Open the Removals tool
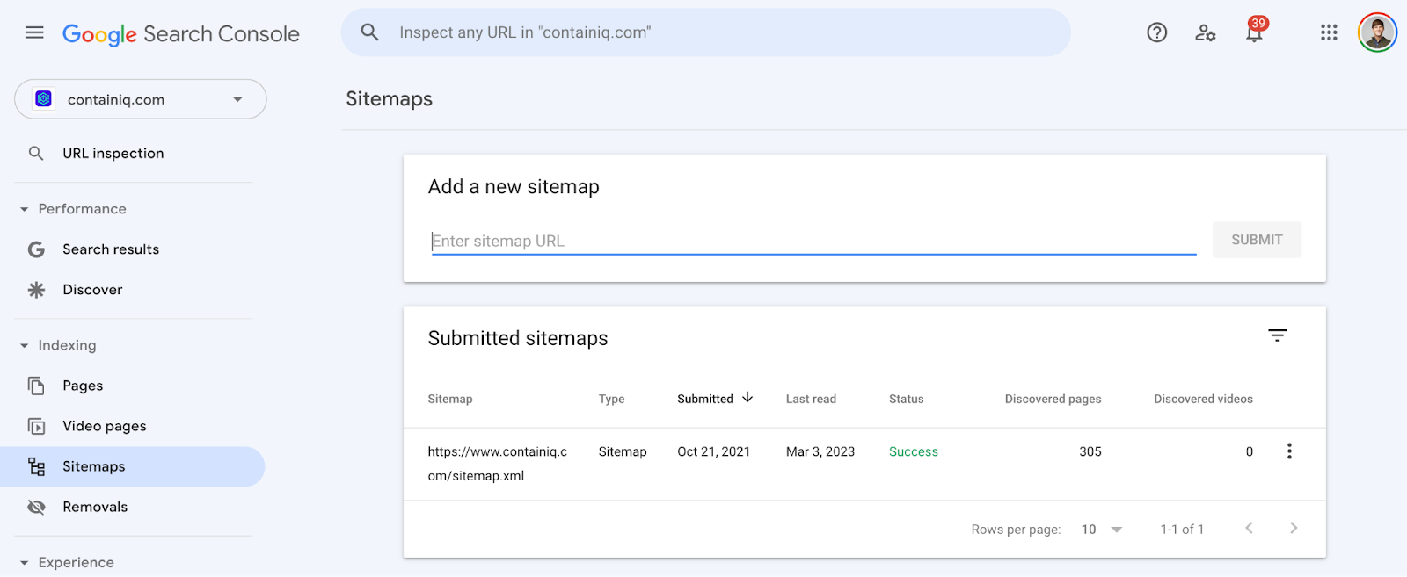 point(134,507)
